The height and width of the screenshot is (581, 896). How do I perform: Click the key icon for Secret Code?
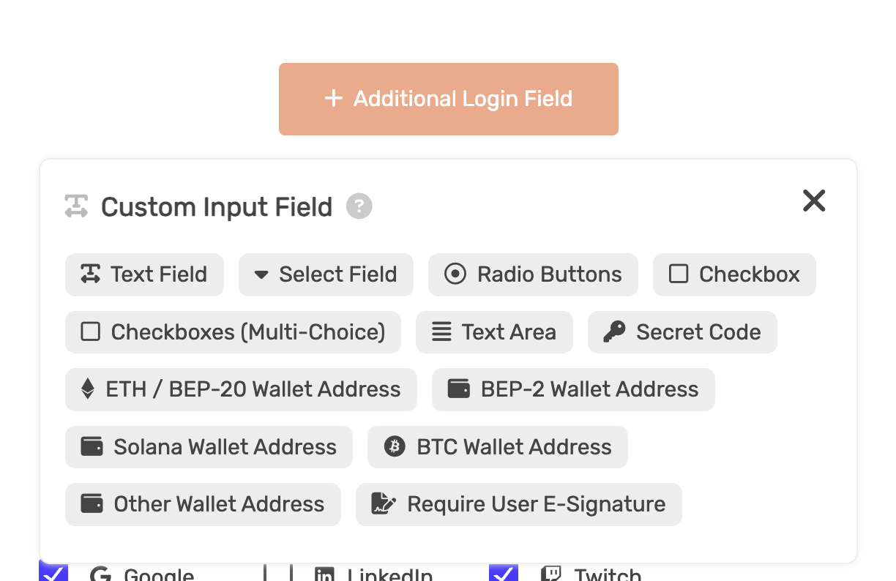(614, 332)
